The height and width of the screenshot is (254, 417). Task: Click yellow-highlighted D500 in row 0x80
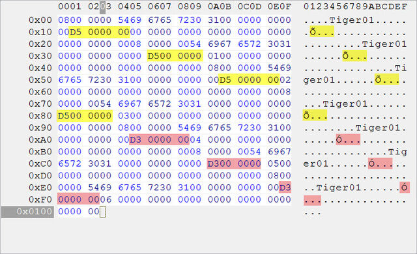pyautogui.click(x=70, y=116)
